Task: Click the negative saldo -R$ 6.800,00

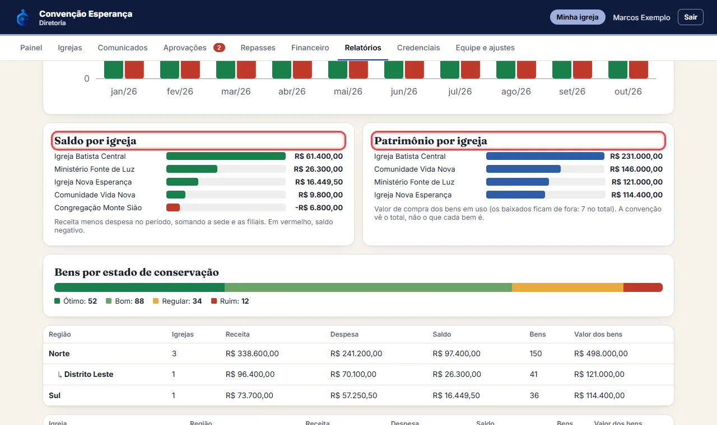Action: (319, 207)
